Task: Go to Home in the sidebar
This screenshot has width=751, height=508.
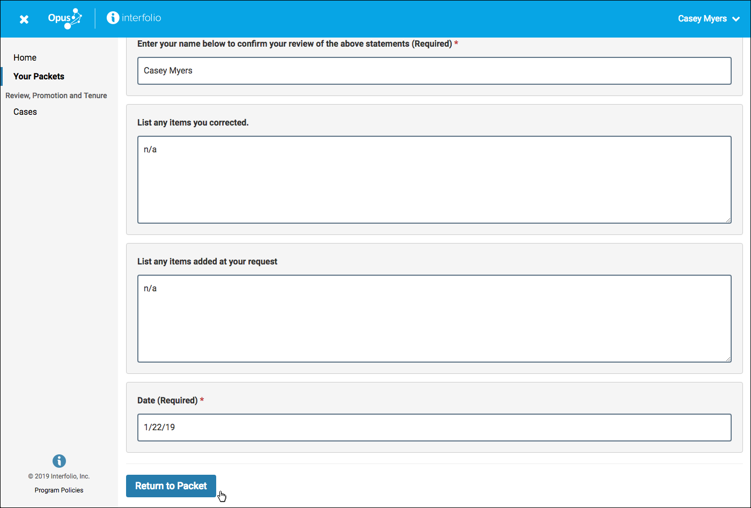Action: 25,57
